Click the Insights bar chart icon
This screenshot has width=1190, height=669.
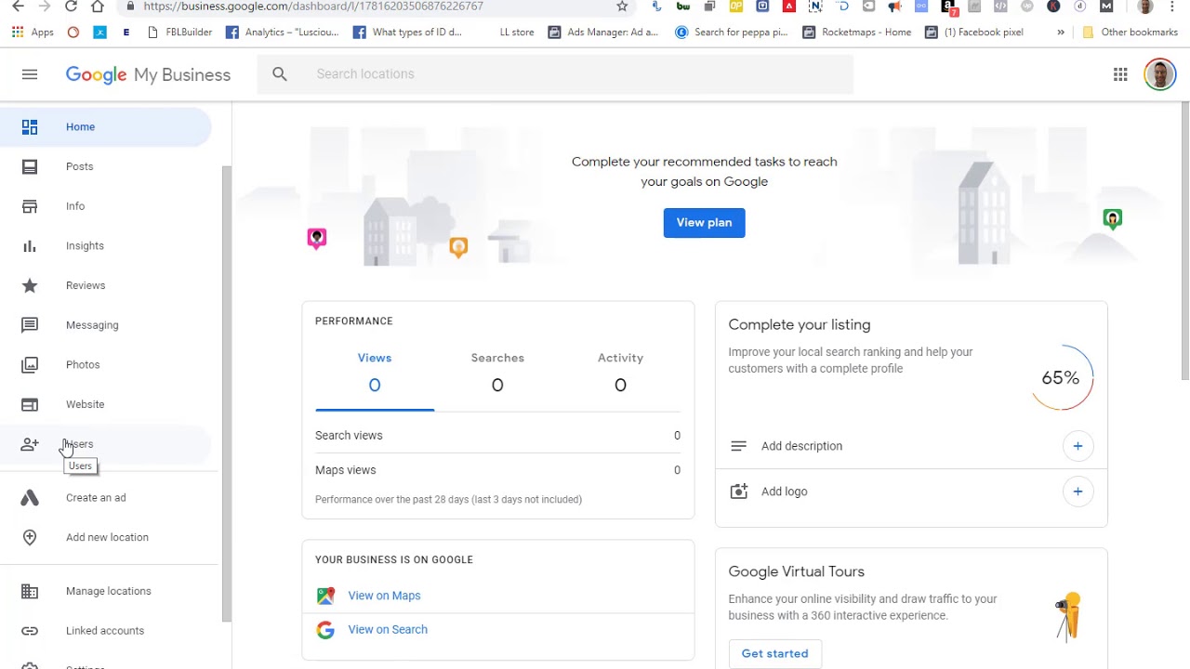(30, 246)
